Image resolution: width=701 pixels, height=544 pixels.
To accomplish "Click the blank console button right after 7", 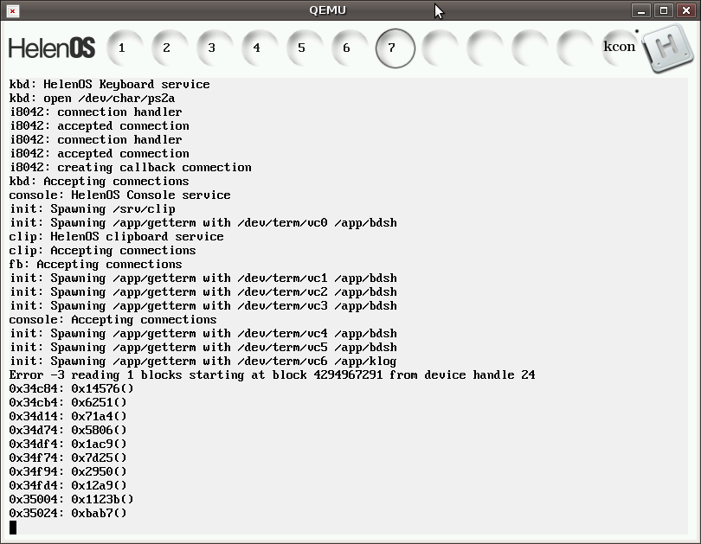I will [441, 48].
